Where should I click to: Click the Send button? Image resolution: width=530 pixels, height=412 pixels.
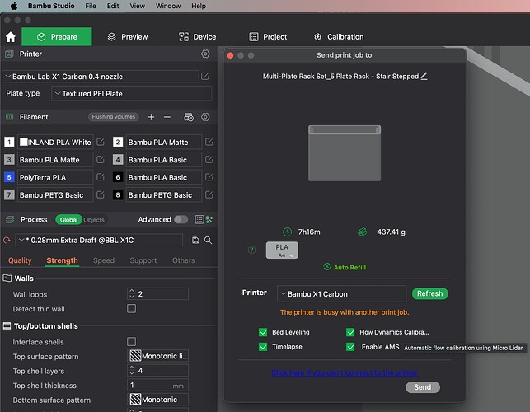click(423, 387)
